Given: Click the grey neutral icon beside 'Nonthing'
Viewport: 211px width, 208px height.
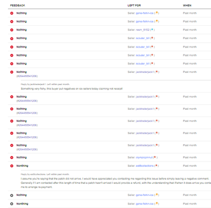Looking at the screenshot, I should tap(12, 204).
